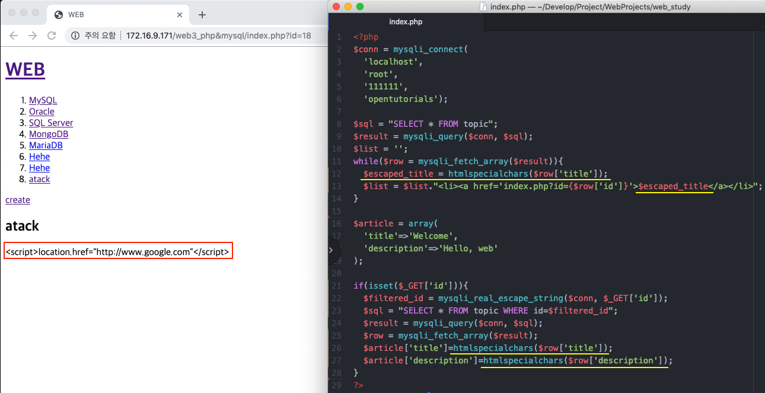Open the MySQL list link

pos(43,100)
